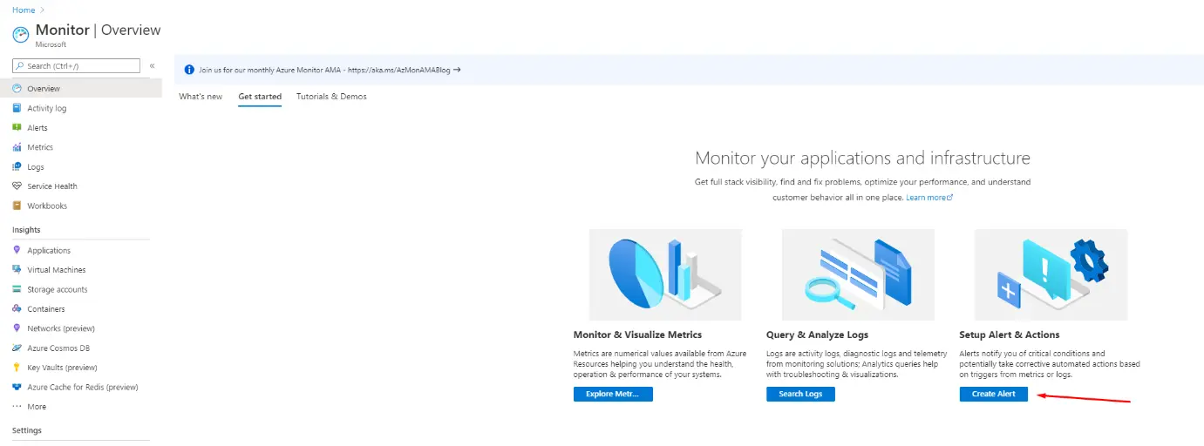Open Logs using its sidebar icon
The height and width of the screenshot is (446, 1204).
(x=17, y=167)
